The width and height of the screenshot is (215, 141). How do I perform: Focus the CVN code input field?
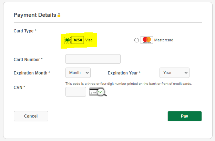[76, 92]
